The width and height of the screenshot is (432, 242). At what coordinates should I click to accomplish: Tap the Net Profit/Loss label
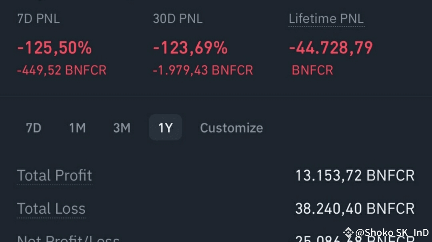coord(68,238)
